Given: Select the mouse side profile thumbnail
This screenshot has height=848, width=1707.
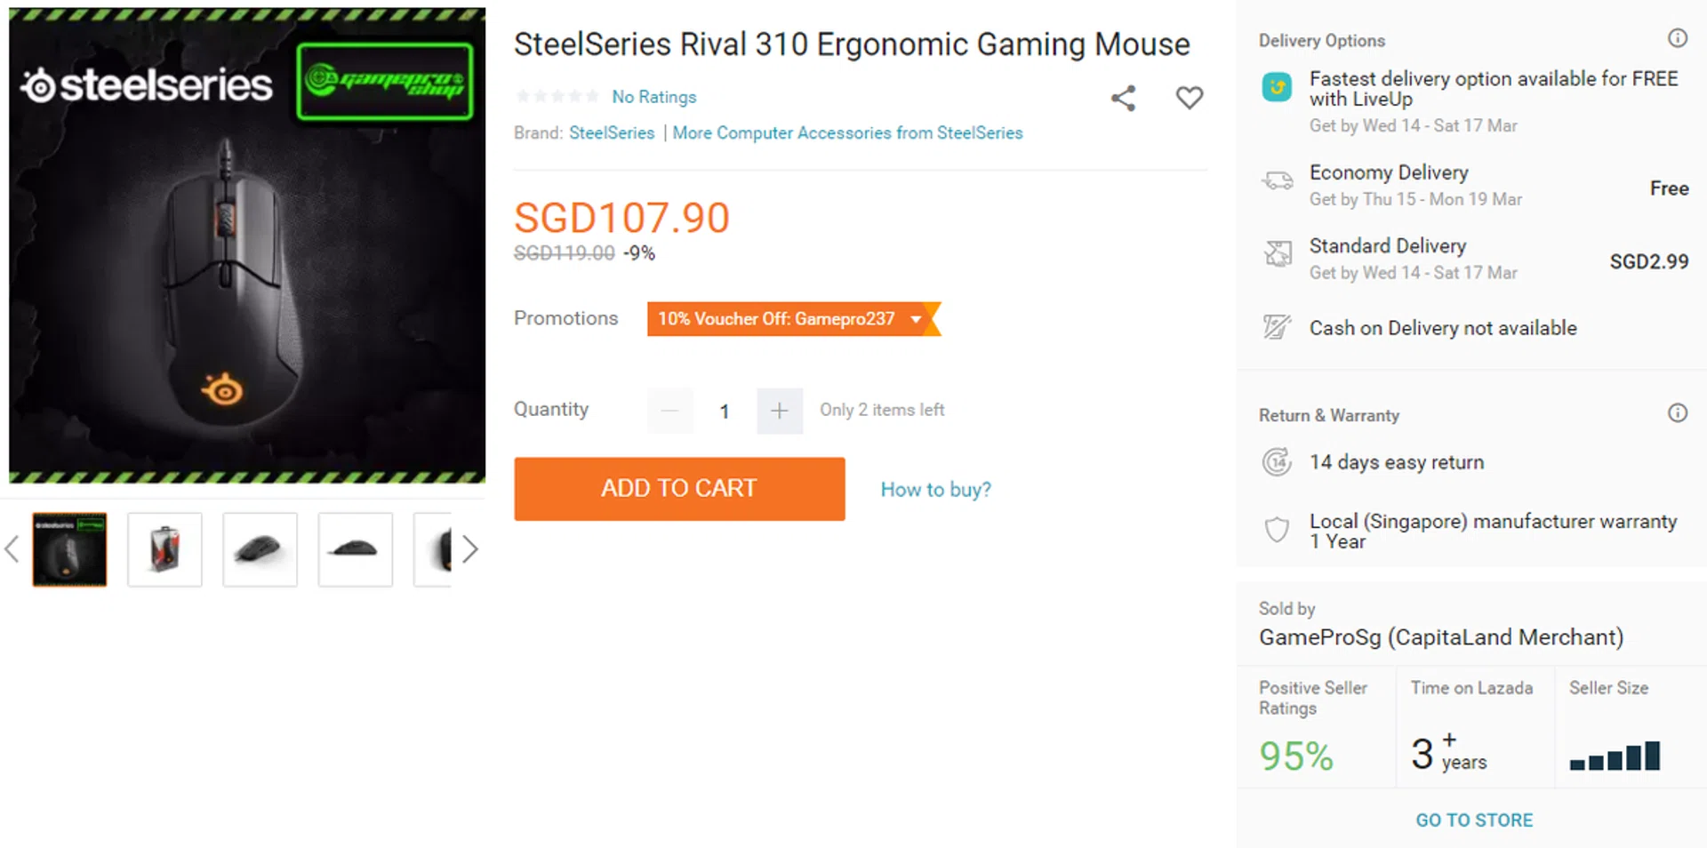Looking at the screenshot, I should tap(355, 549).
